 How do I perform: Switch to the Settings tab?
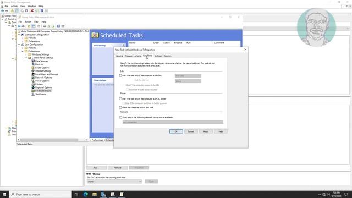tap(158, 56)
